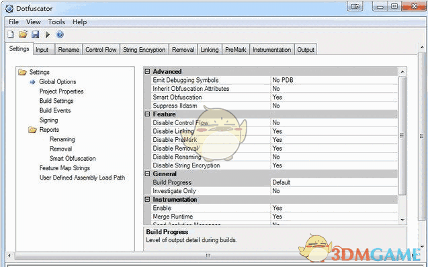This screenshot has width=428, height=267.
Task: Click the Disable Linking property label
Action: [173, 131]
